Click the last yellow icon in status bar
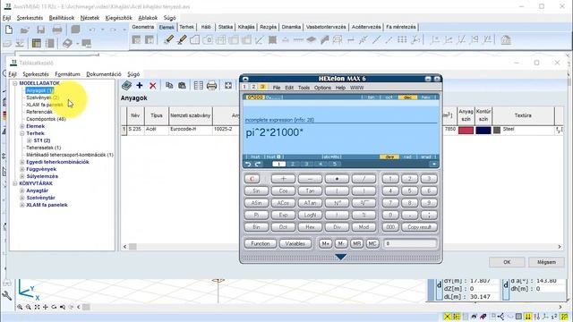 565,317
